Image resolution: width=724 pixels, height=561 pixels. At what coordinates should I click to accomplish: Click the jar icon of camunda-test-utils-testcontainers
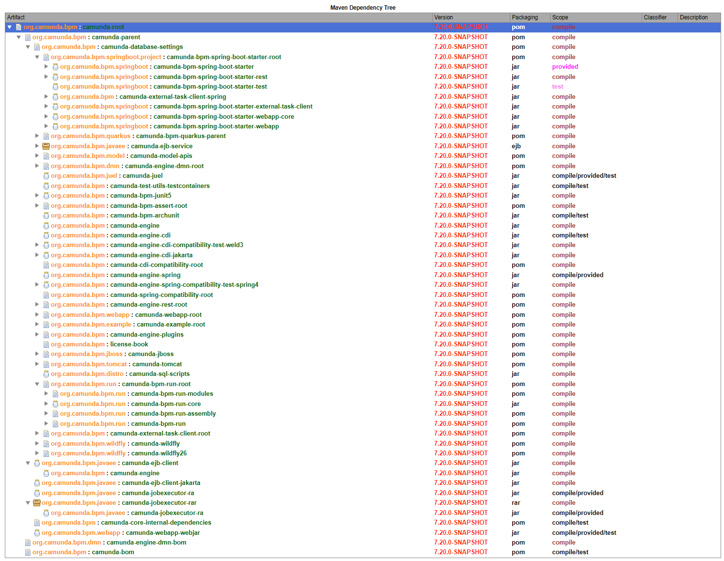tap(46, 186)
